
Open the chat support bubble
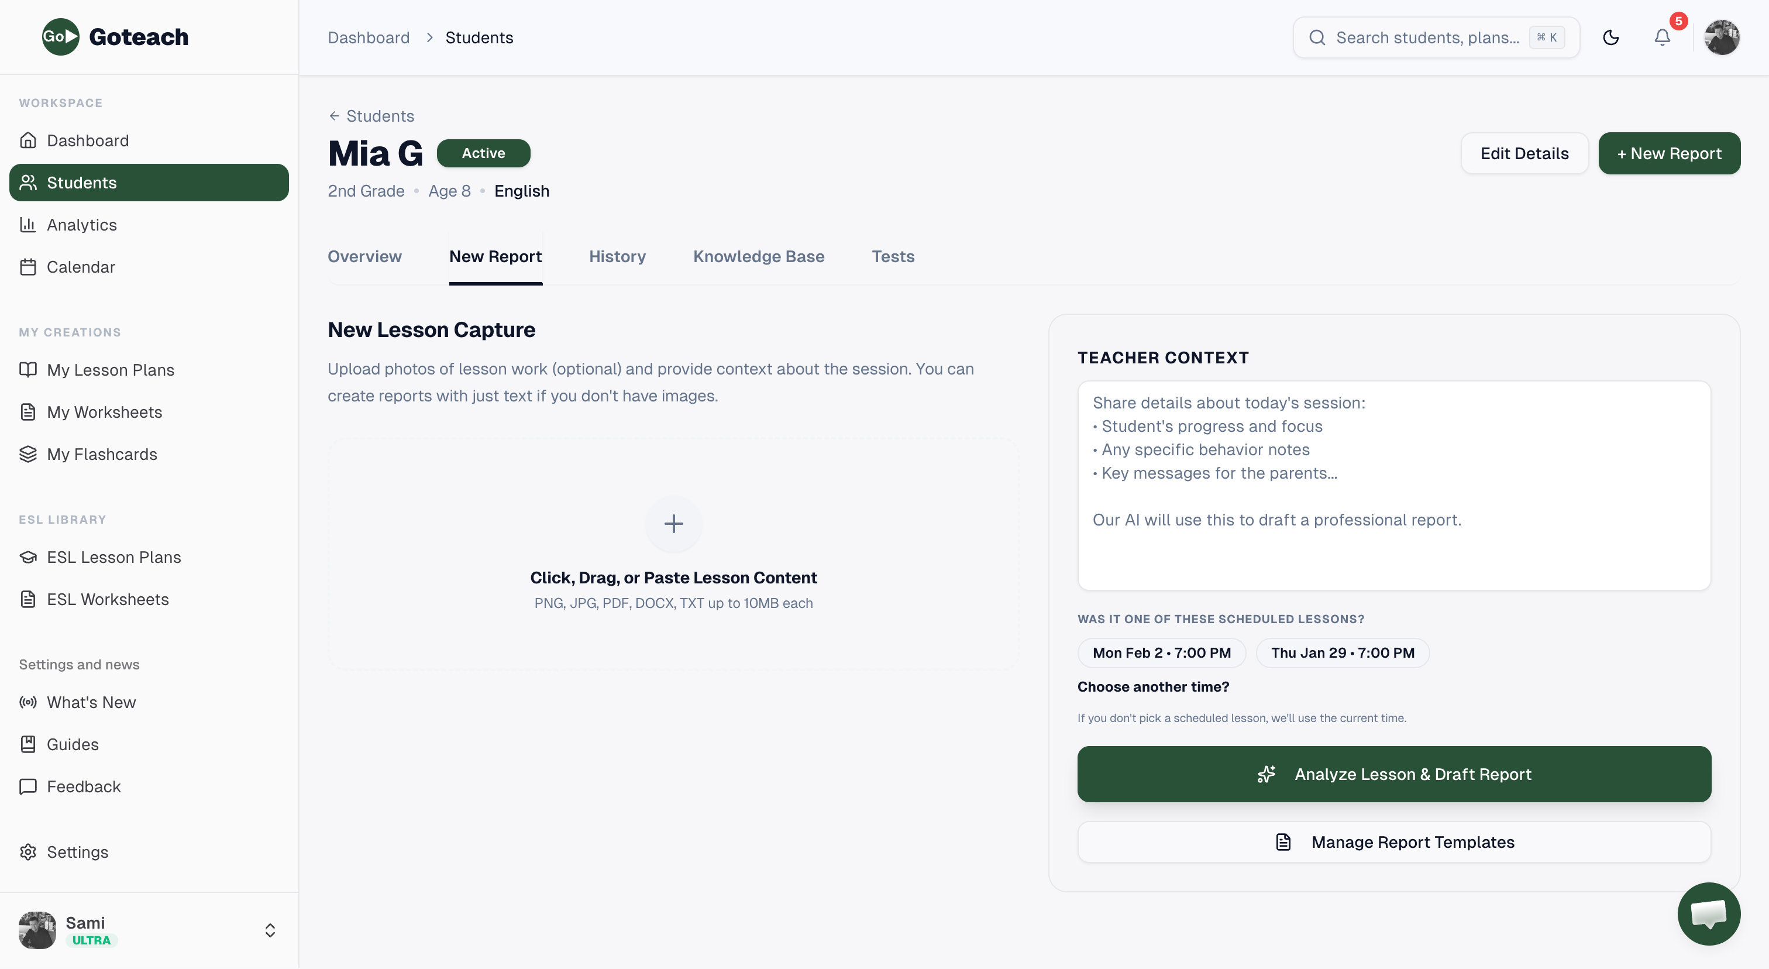[x=1709, y=913]
